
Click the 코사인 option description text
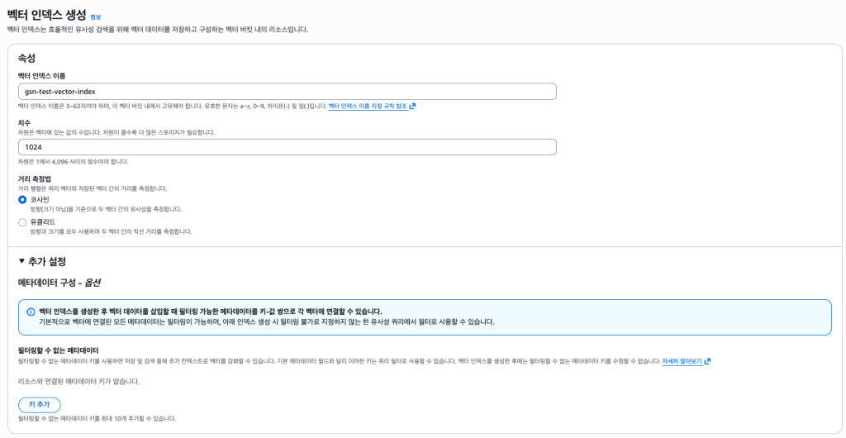(x=105, y=209)
